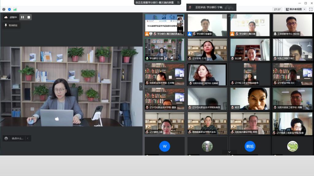The image size is (314, 176).
Task: Open the blue security shield icon
Action: coord(9,9)
